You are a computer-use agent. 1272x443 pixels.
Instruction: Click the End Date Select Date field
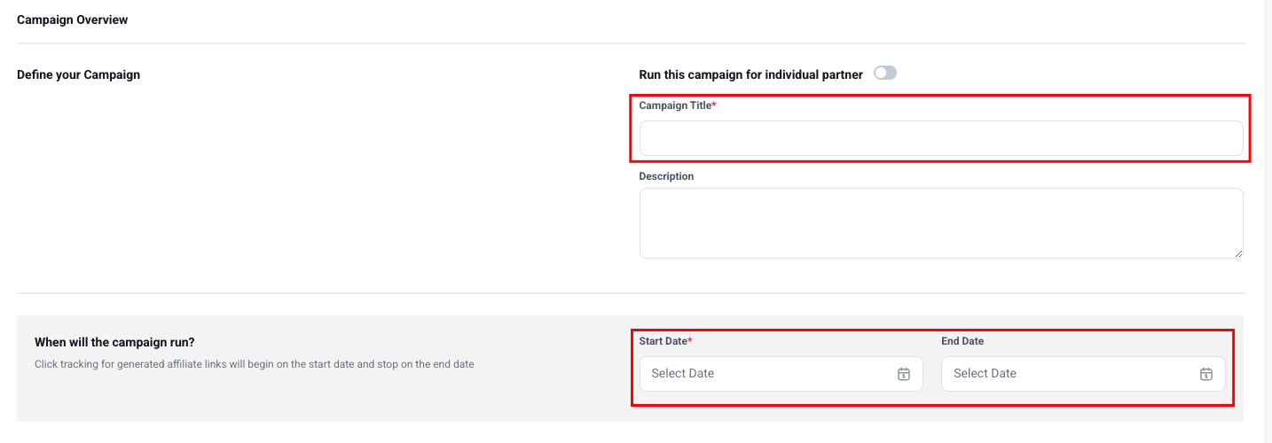point(1064,374)
